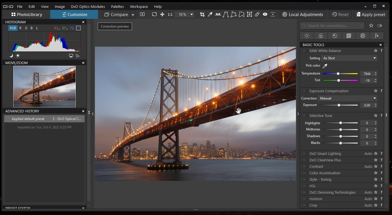The height and width of the screenshot is (215, 392).
Task: Toggle the Contrast correction switch
Action: (305, 167)
